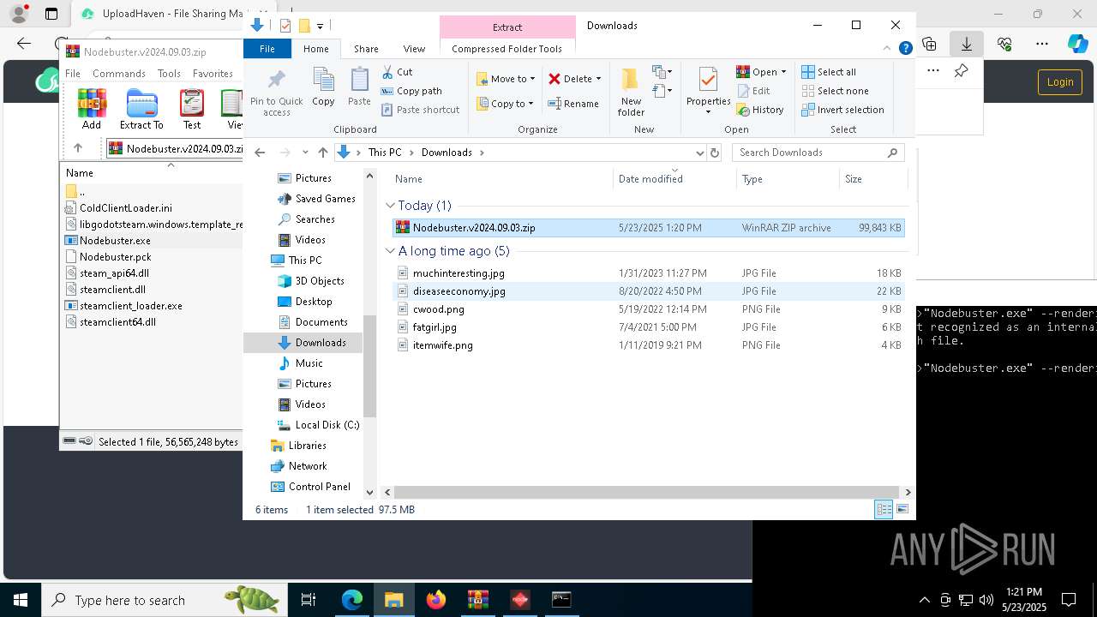Click the Rename button in Organize group
The image size is (1097, 617).
[x=573, y=104]
